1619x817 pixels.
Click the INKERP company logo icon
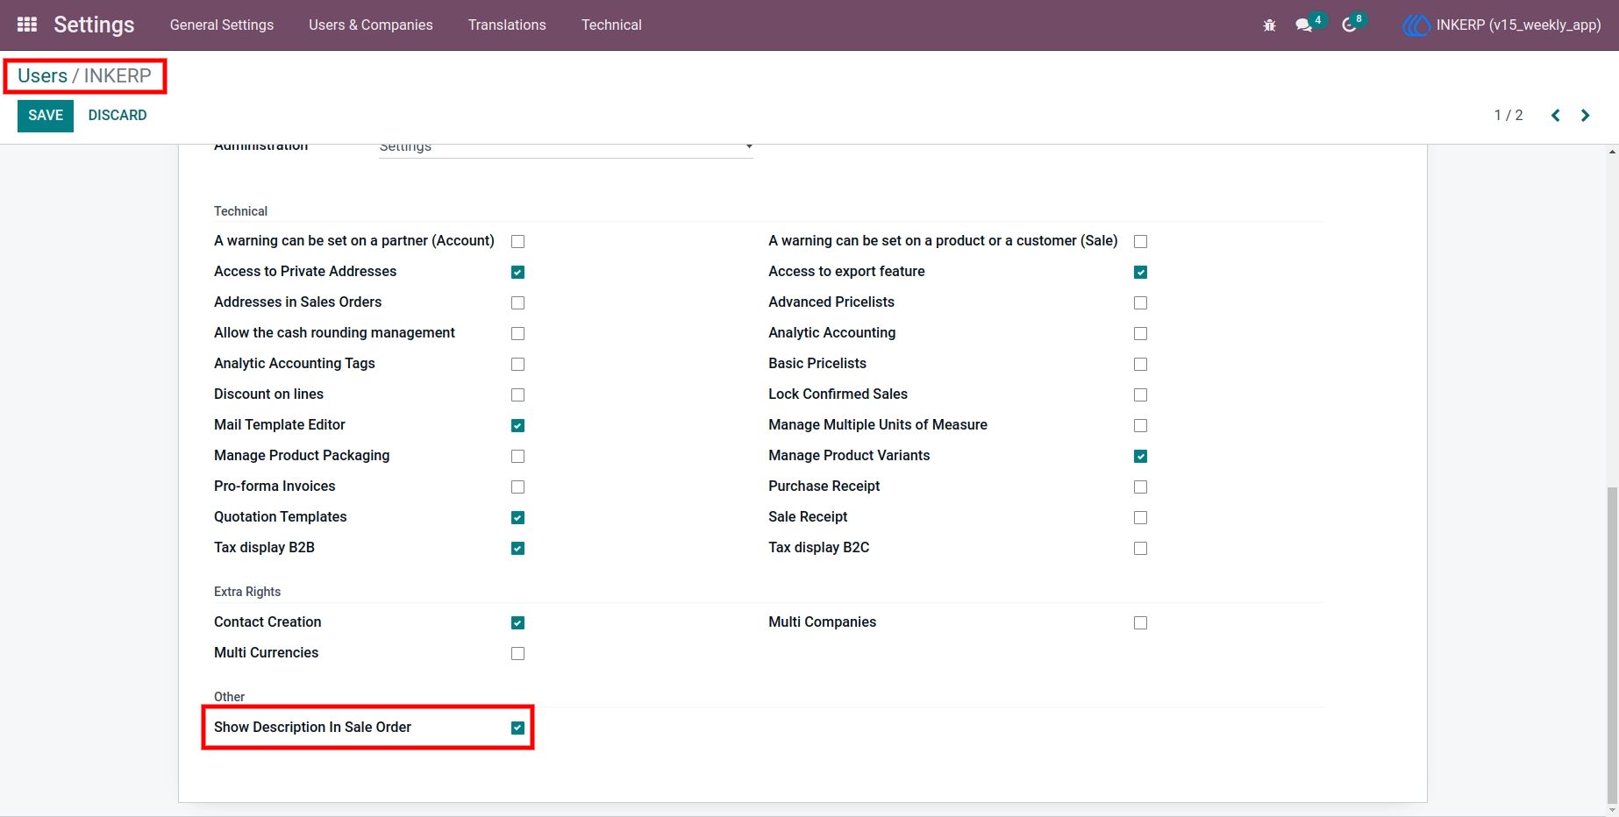click(x=1416, y=25)
